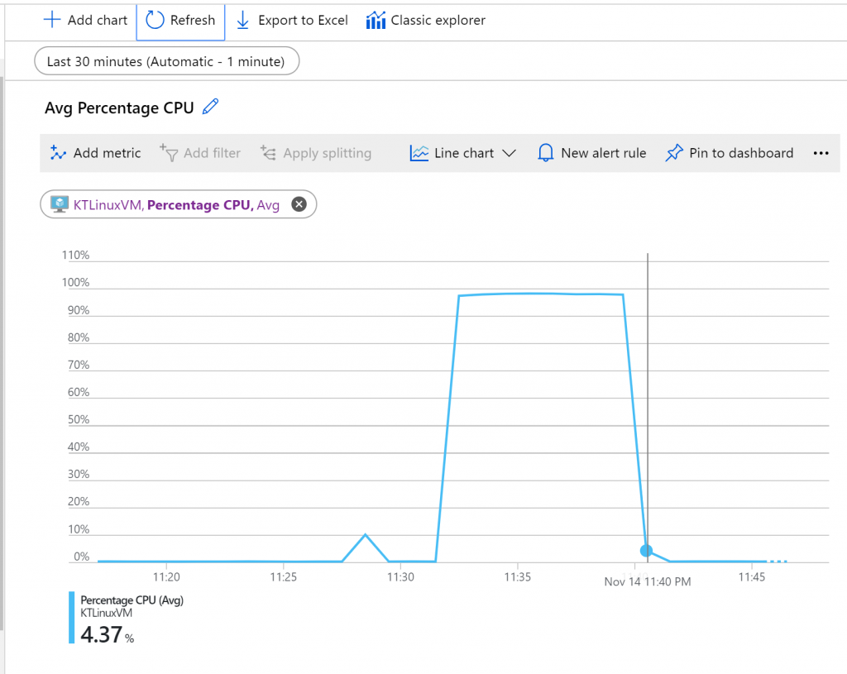Expand the Line chart type dropdown
This screenshot has width=847, height=674.
(x=509, y=153)
